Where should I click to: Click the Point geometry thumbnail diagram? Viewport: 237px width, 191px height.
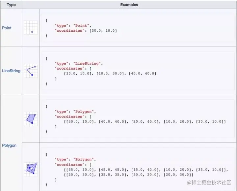point(31,28)
